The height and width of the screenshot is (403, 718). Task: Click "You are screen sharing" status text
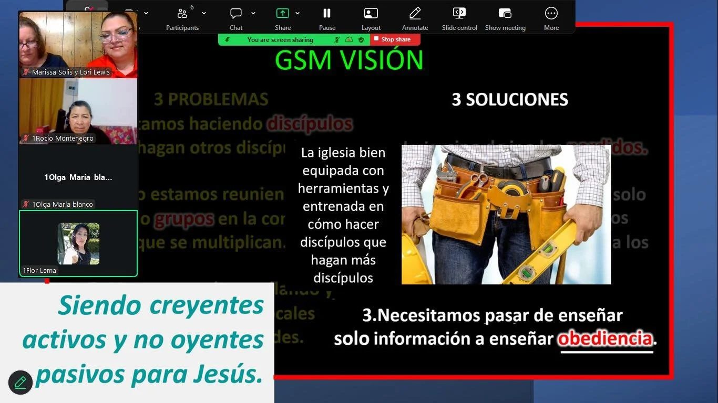280,39
